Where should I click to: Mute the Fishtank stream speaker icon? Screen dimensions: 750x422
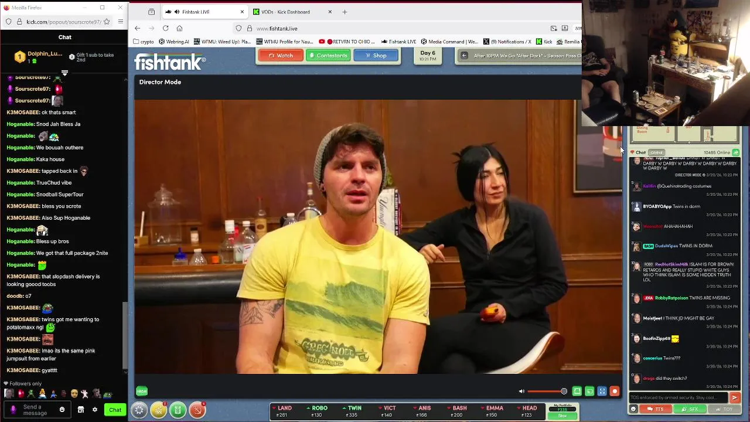(521, 392)
